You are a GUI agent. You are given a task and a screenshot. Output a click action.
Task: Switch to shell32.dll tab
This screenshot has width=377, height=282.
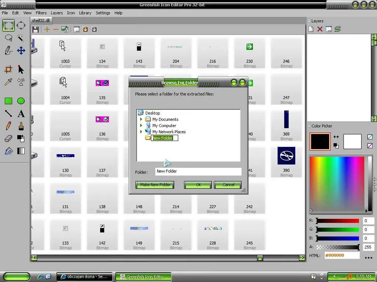pos(41,21)
